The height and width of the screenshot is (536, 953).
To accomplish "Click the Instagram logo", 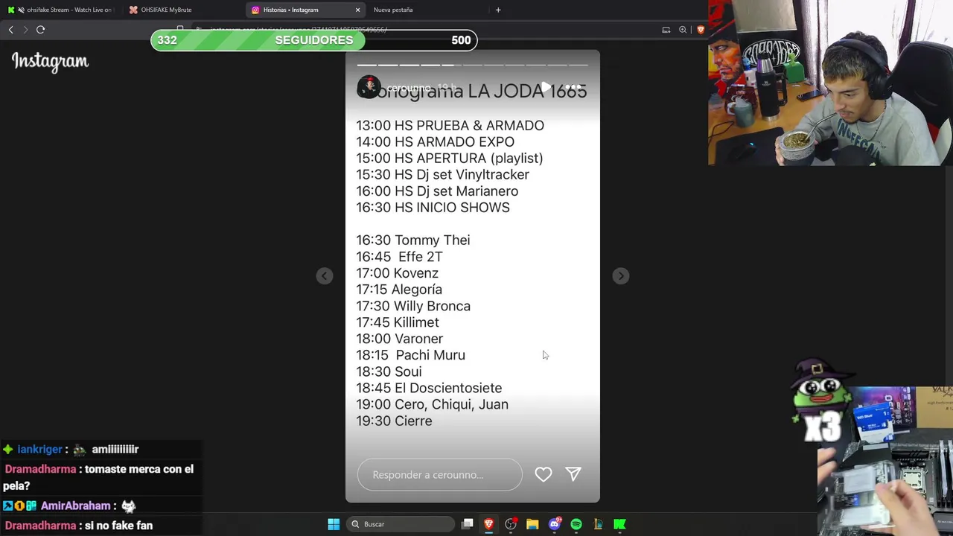I will (x=50, y=62).
